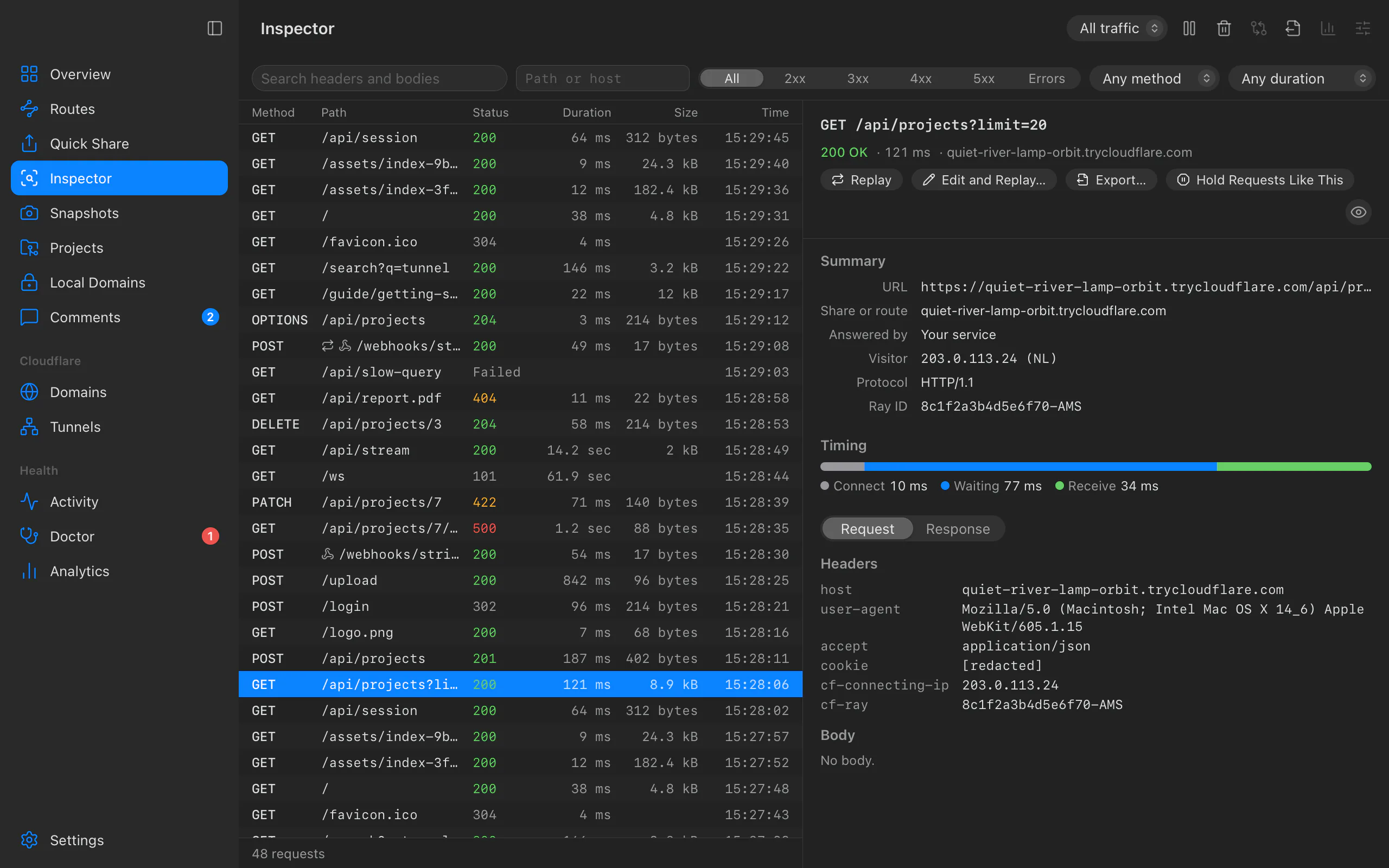
Task: Filter by 2xx status
Action: click(795, 78)
